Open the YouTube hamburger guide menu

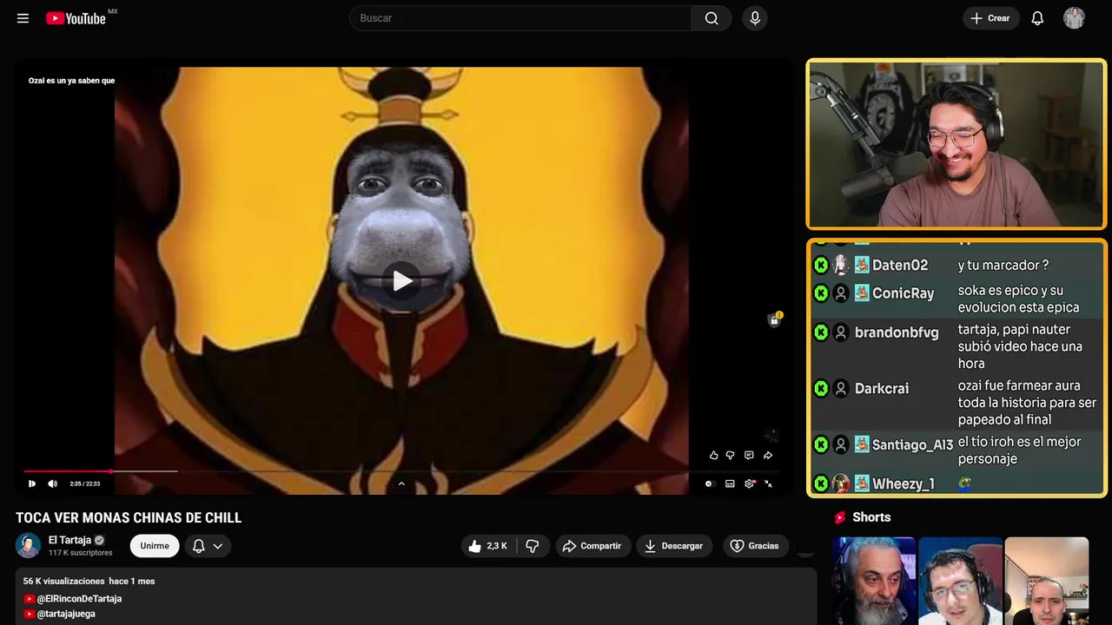tap(23, 18)
